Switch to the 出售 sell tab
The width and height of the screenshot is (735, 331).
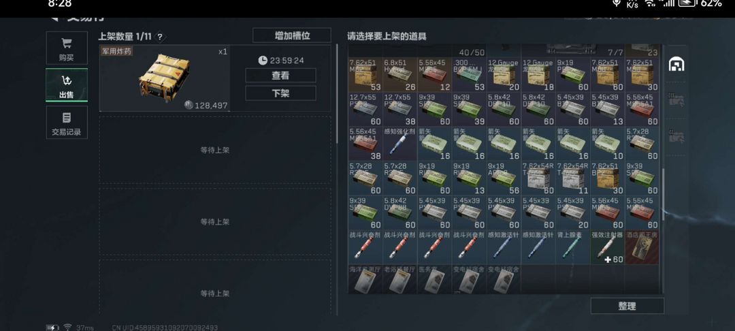coord(67,85)
